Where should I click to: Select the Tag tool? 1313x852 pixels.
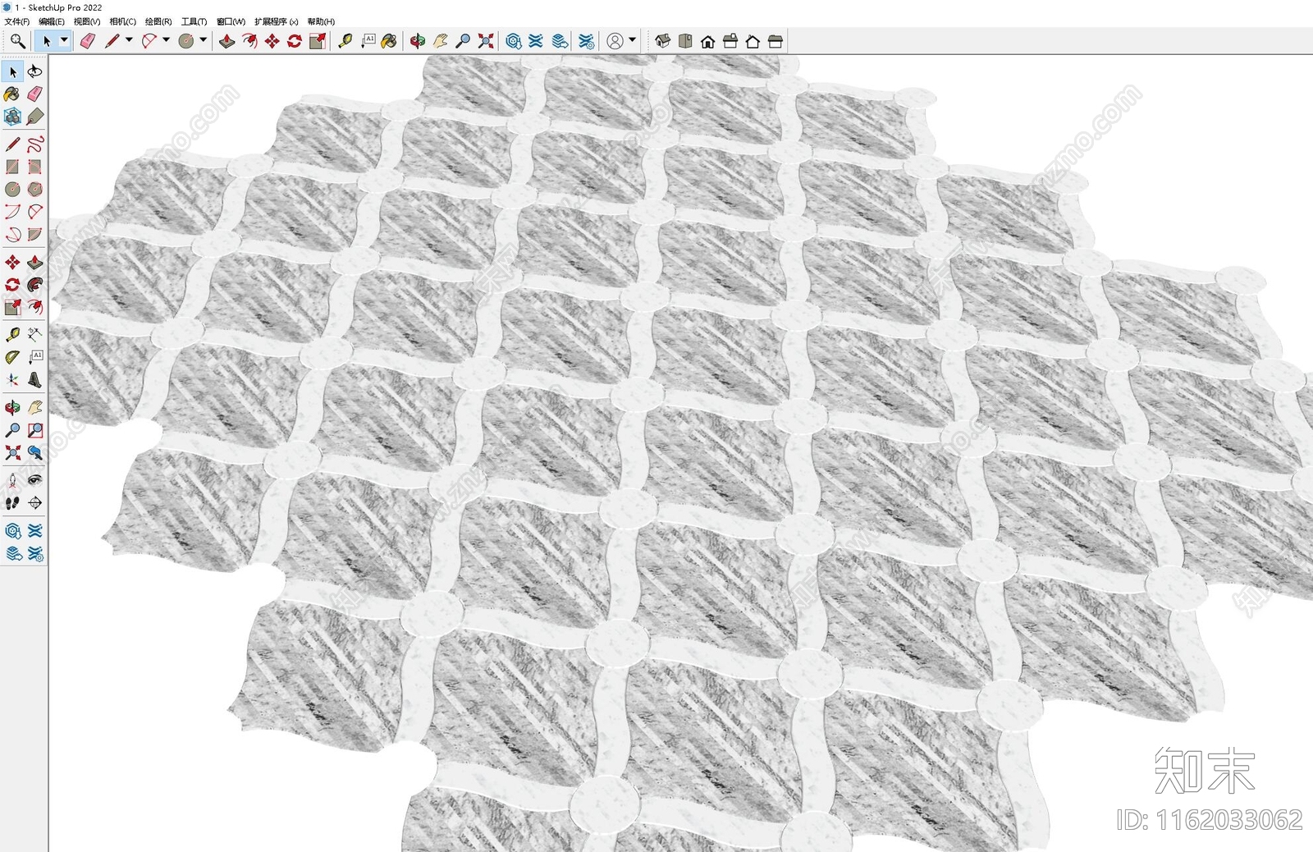34,117
